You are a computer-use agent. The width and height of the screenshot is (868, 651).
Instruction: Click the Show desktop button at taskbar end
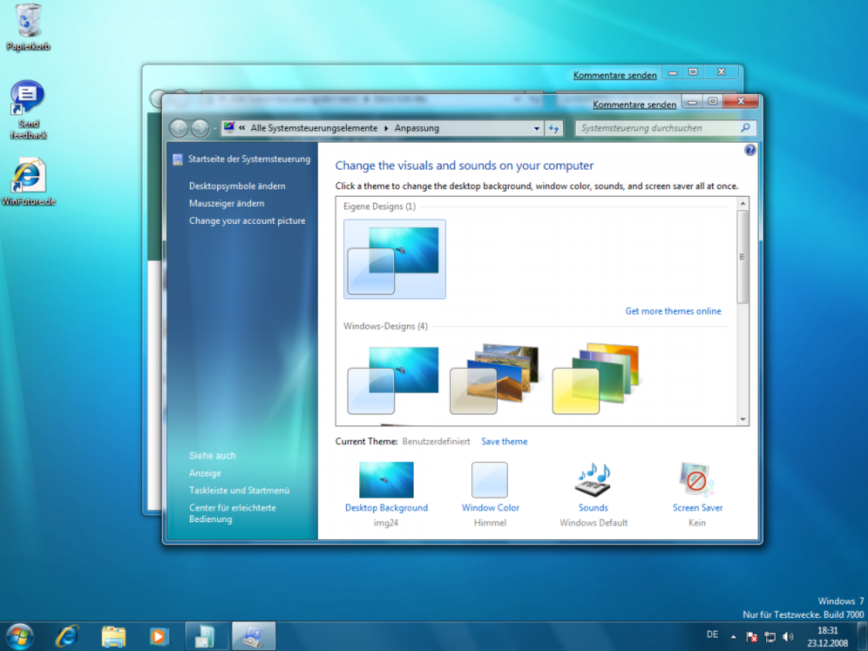pos(863,637)
